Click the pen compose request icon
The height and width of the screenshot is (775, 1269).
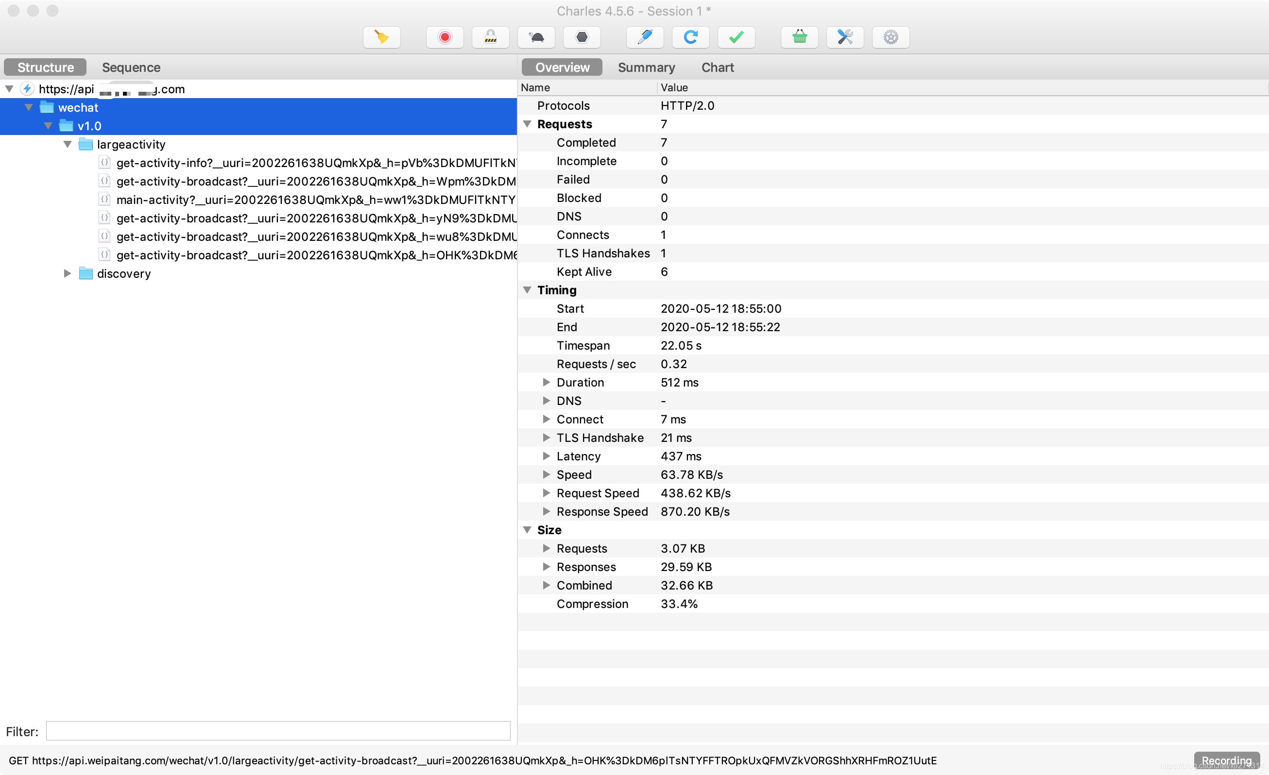pos(645,37)
